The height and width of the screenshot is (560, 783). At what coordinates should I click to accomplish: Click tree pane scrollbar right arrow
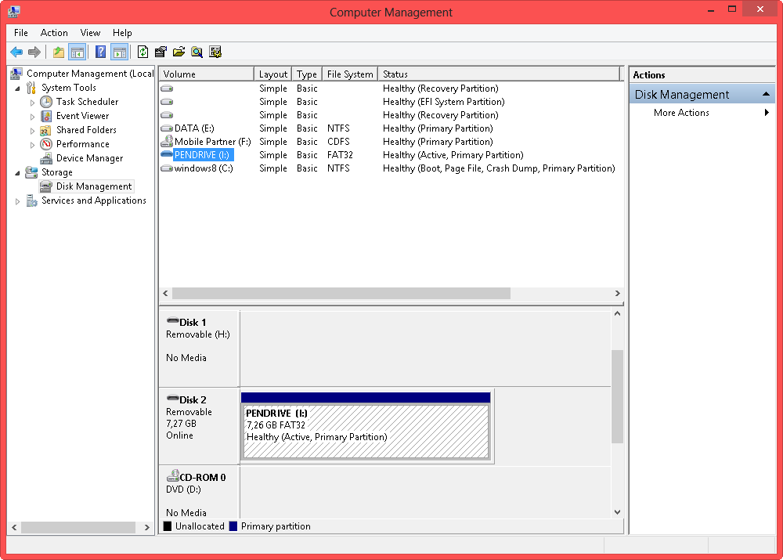[147, 528]
